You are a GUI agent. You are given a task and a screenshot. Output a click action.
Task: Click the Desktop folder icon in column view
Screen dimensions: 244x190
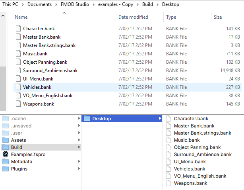[87, 119]
